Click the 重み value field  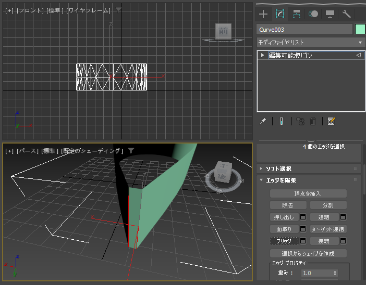click(317, 273)
